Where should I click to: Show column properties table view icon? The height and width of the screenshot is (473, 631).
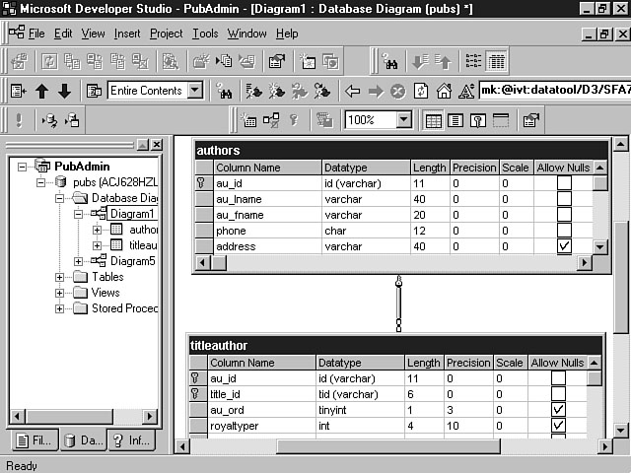coord(433,120)
